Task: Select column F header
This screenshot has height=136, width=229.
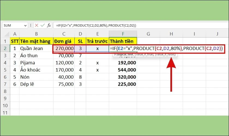Action: 123,34
